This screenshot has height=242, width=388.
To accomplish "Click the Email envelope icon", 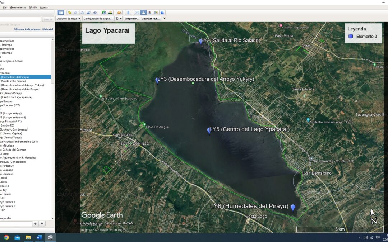I will click(137, 13).
